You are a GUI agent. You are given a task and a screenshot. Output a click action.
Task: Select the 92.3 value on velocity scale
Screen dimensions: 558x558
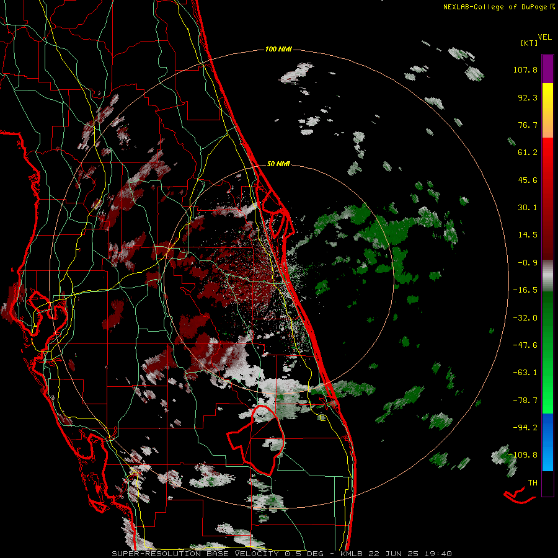[x=528, y=97]
